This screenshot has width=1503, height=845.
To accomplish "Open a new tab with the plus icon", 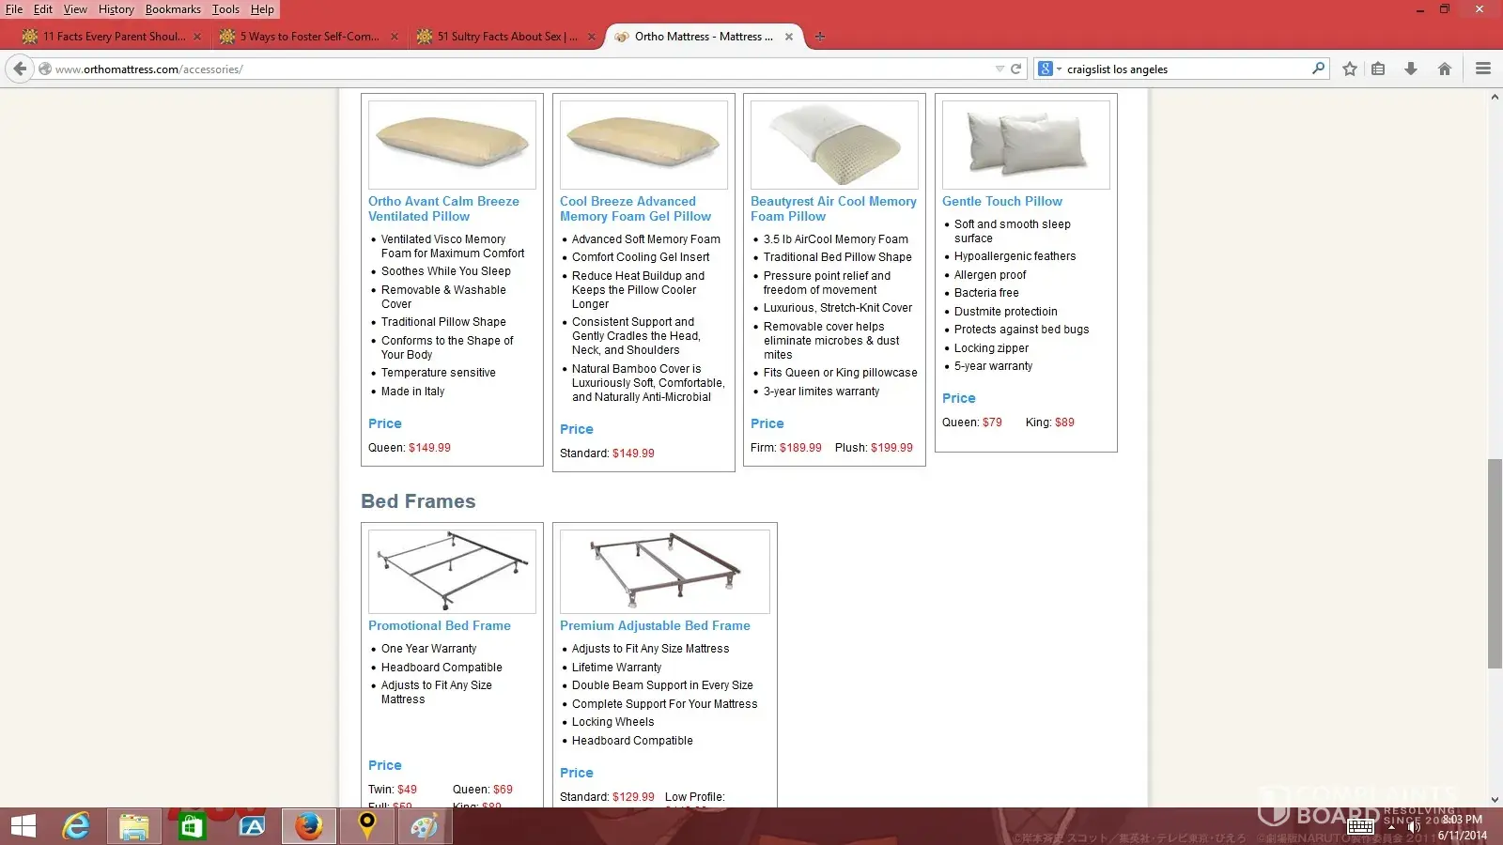I will (820, 37).
